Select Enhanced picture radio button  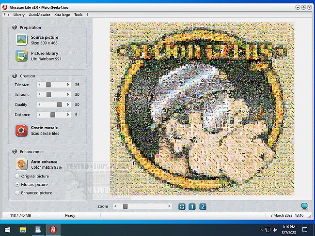(x=17, y=192)
